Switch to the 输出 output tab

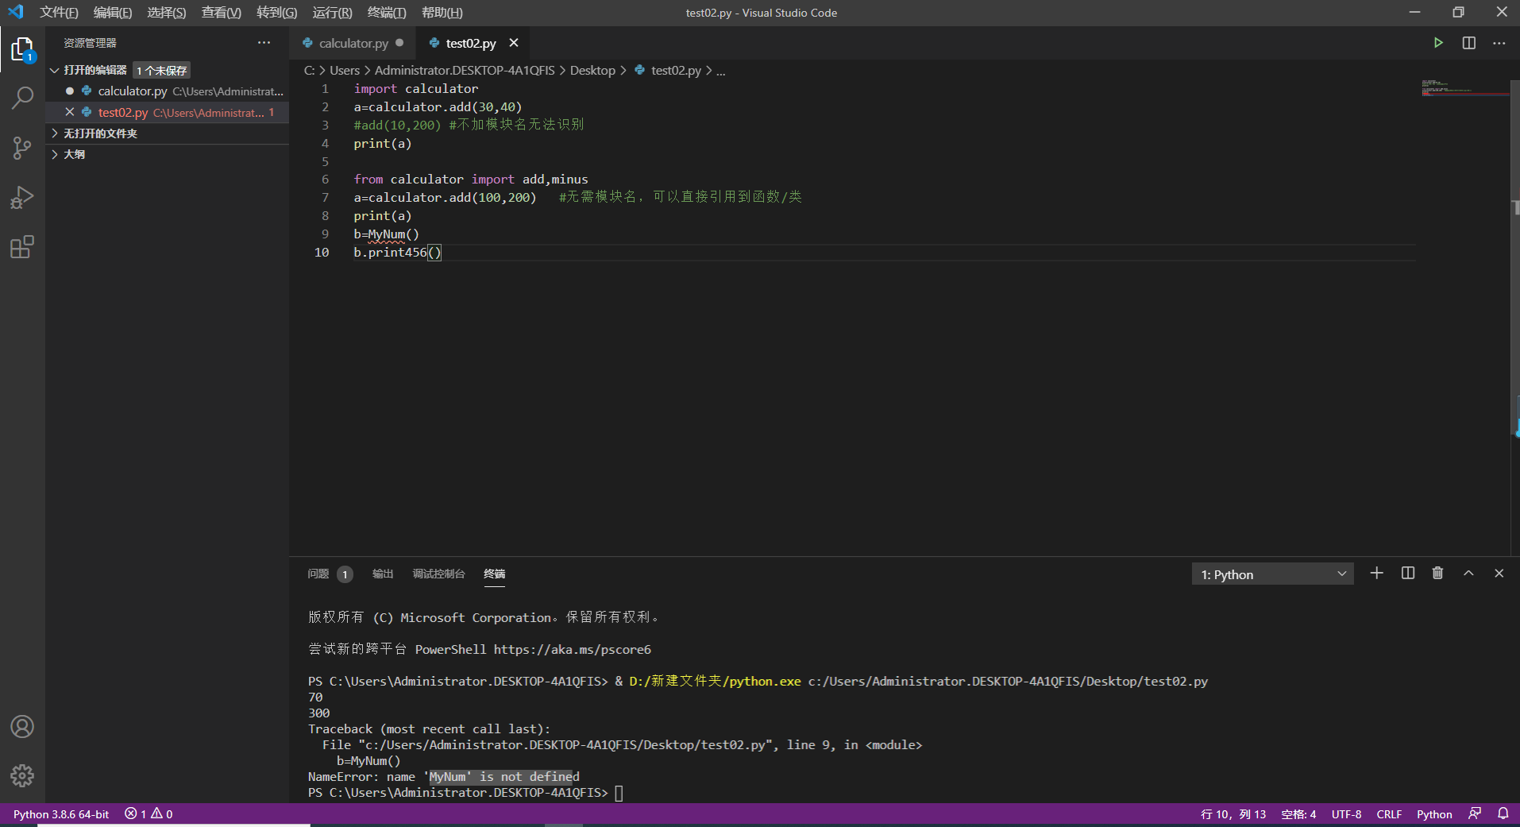coord(383,574)
